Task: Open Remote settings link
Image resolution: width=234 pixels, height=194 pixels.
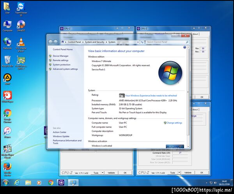Action: click(60, 60)
